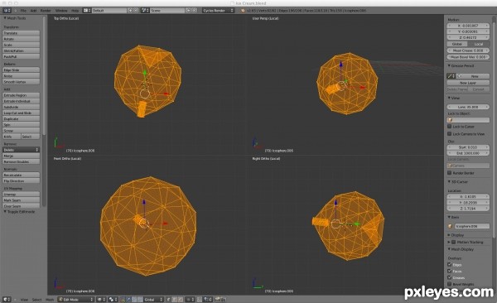Image resolution: width=497 pixels, height=303 pixels.
Task: Open the Cycles Render engine dropdown
Action: (218, 11)
